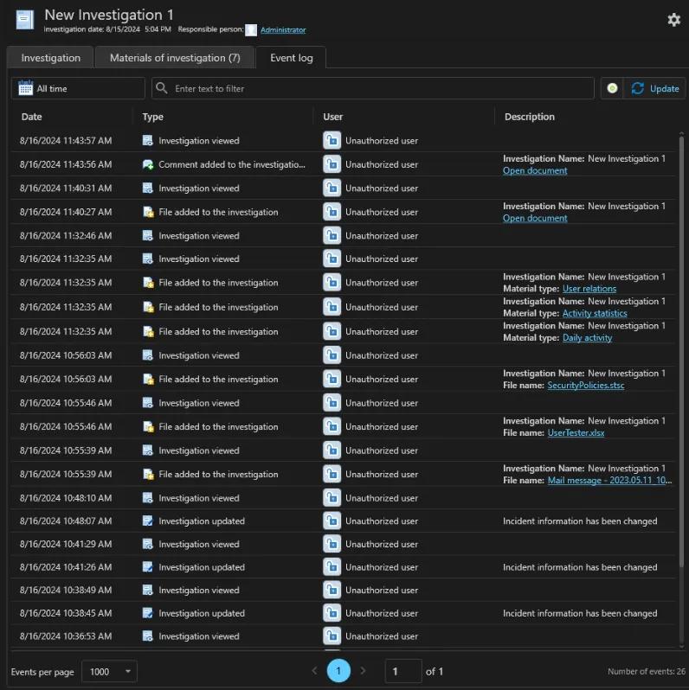Click the page number input box
Image resolution: width=689 pixels, height=690 pixels.
(403, 671)
